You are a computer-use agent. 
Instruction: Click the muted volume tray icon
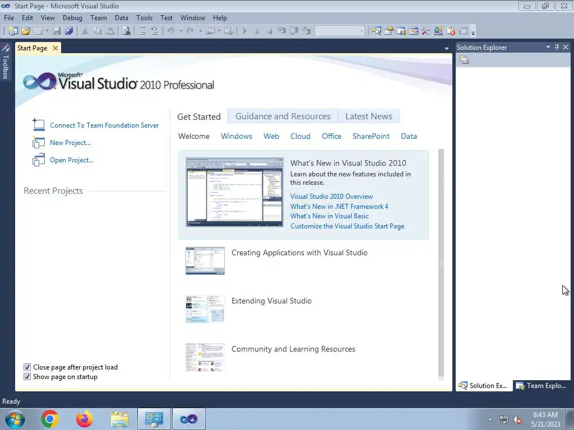click(x=517, y=419)
